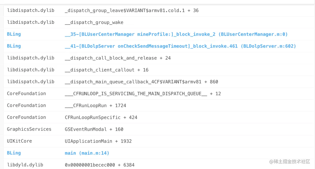Click GSEventRunModal + 160 frame

tap(94, 129)
